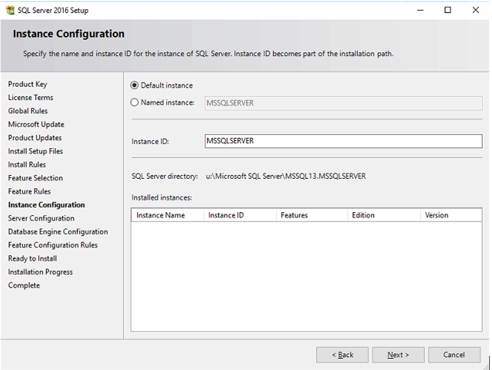The height and width of the screenshot is (370, 492).
Task: Go to the Next setup page
Action: 398,355
